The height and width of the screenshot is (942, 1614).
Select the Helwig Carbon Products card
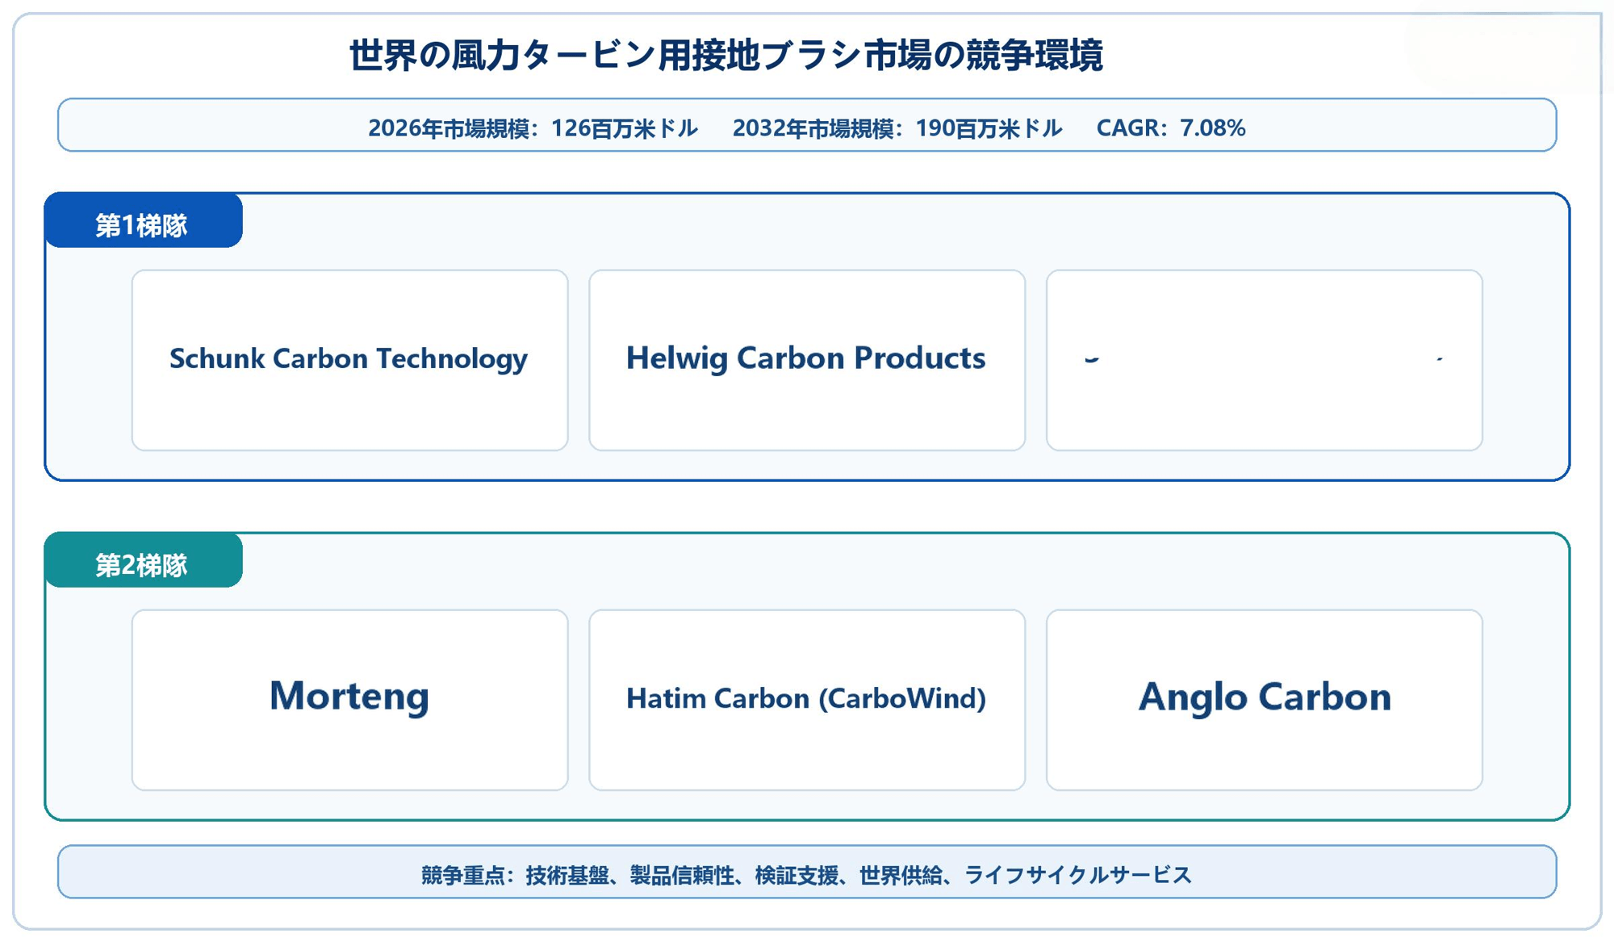[x=807, y=360]
